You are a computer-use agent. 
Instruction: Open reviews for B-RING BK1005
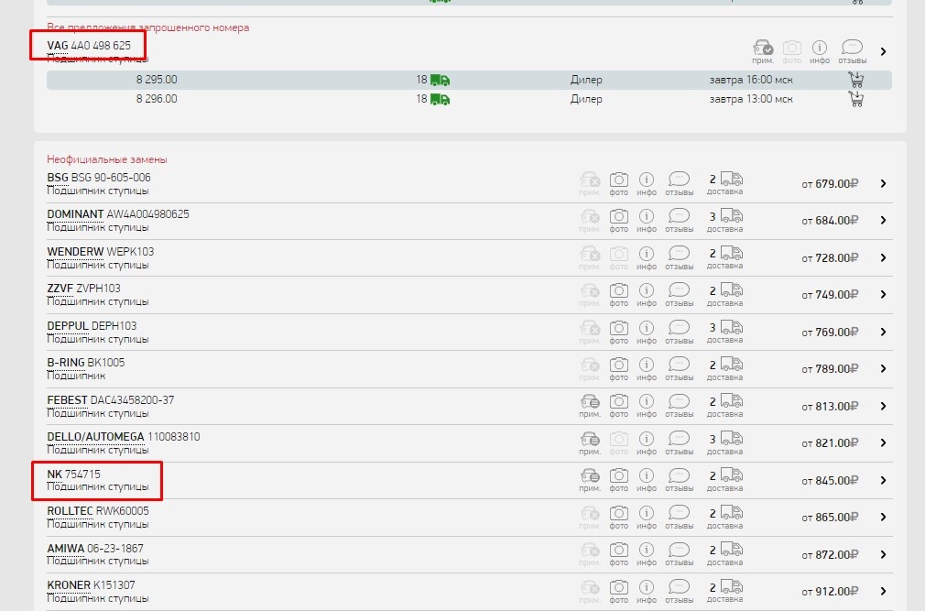[679, 369]
